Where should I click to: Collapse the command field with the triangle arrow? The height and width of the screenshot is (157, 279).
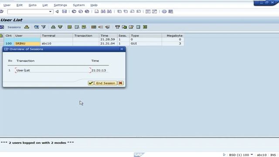(x=57, y=12)
